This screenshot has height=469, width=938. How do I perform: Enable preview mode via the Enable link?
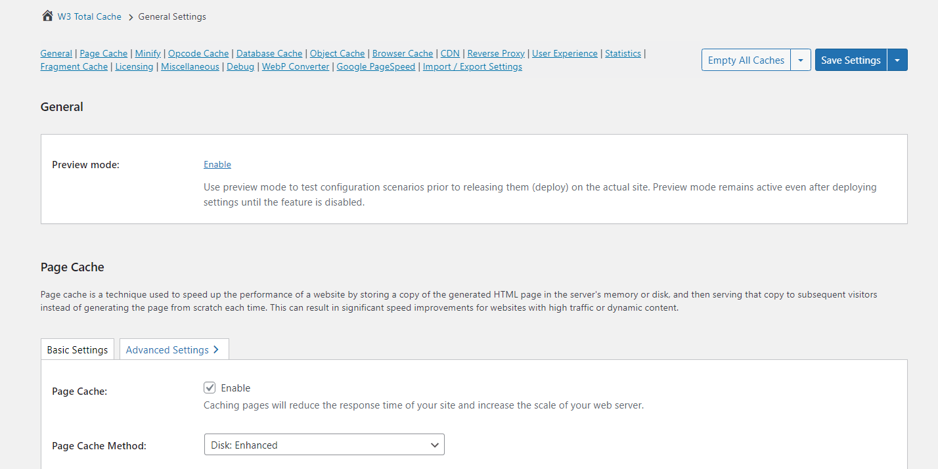(217, 164)
